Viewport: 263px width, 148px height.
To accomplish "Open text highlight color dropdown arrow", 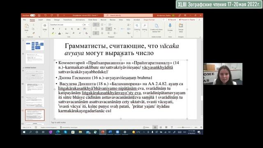I will point(55,33).
